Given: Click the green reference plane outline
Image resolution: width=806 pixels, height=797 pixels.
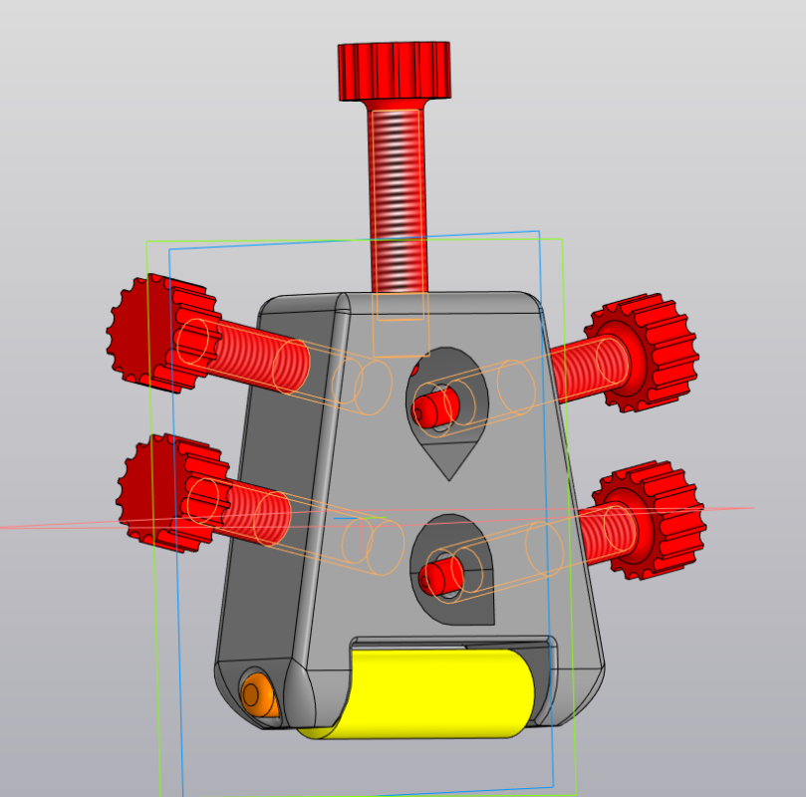Looking at the screenshot, I should 569,514.
